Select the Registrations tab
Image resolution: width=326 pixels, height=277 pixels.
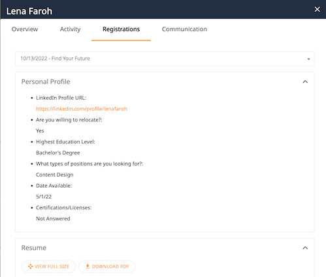[121, 29]
